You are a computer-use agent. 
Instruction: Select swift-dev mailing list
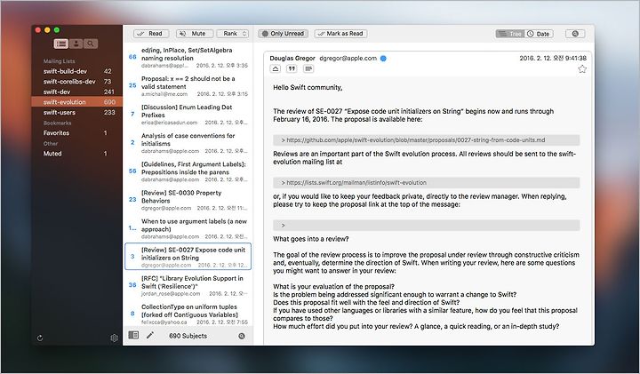77,92
